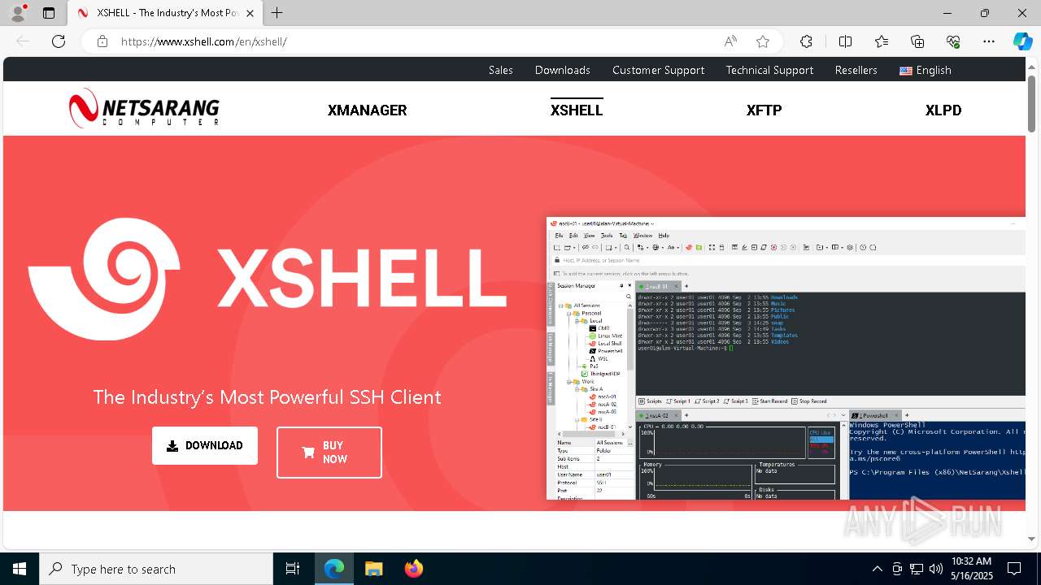
Task: Open Edge Settings and more menu
Action: (x=989, y=41)
